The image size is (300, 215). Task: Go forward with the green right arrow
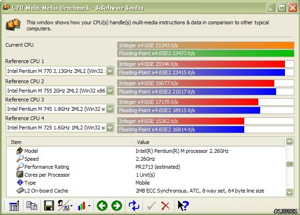(117, 206)
